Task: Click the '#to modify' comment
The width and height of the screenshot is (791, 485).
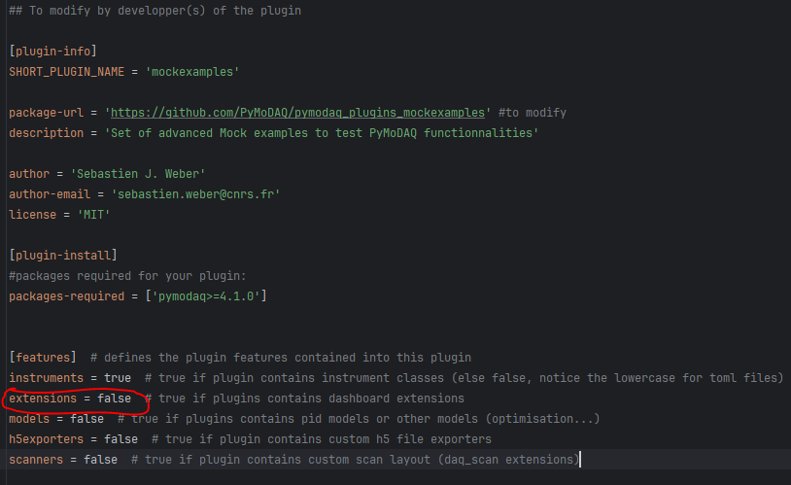Action: [x=533, y=113]
